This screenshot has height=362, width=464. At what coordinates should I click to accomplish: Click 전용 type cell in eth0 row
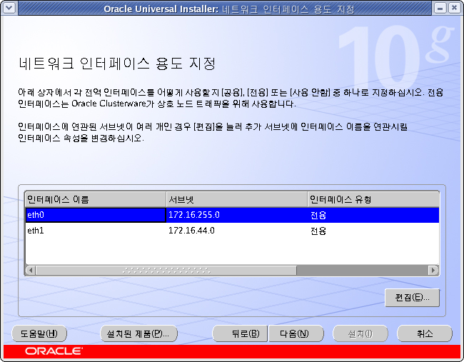[373, 215]
